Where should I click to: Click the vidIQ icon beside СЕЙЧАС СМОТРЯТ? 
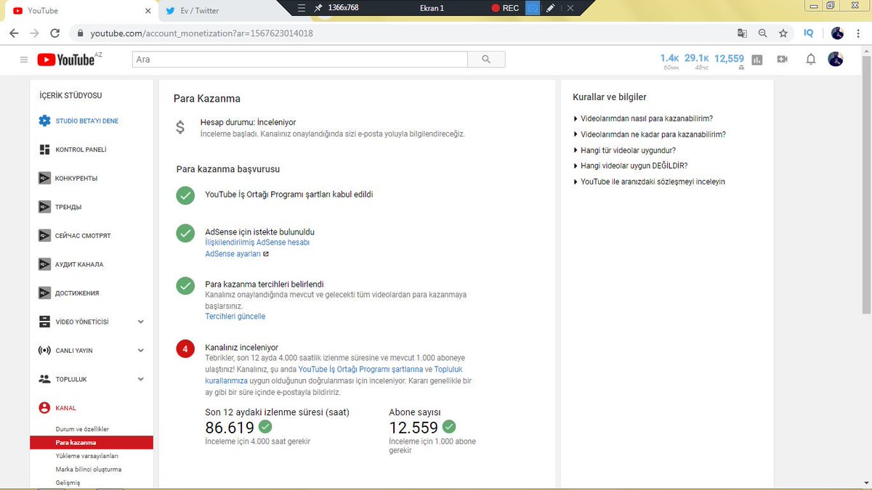44,236
